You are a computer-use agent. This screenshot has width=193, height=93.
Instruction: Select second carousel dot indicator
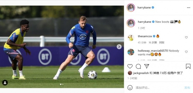63,84
